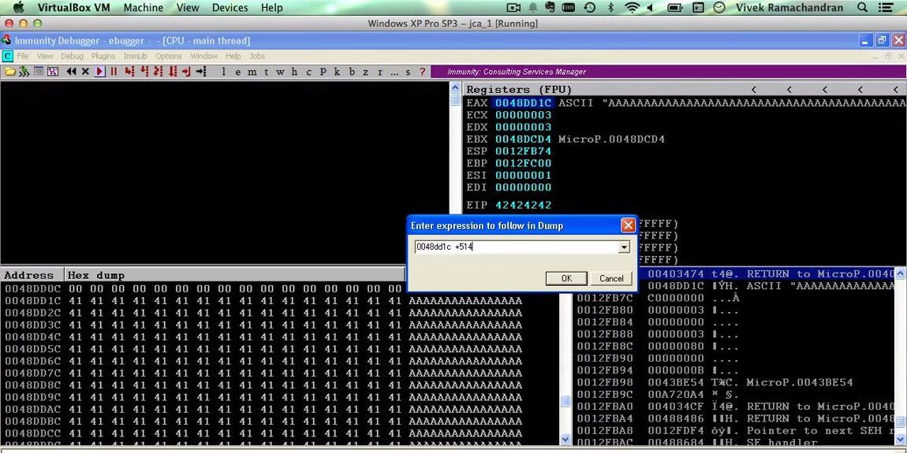Run the program with the play icon
Screen dimensions: 907x453
(x=99, y=72)
